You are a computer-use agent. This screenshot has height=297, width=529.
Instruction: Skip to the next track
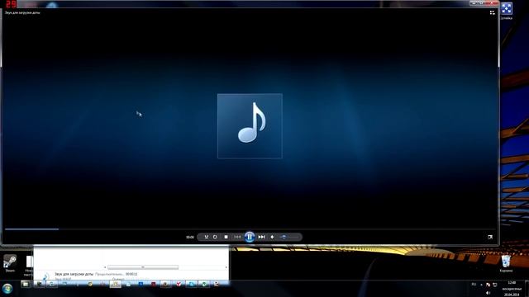pyautogui.click(x=261, y=237)
